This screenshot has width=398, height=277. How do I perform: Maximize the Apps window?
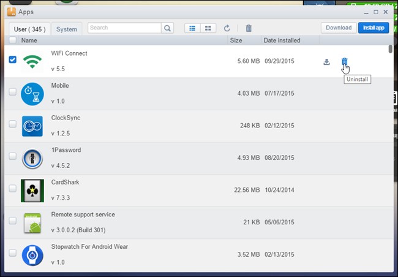click(376, 12)
